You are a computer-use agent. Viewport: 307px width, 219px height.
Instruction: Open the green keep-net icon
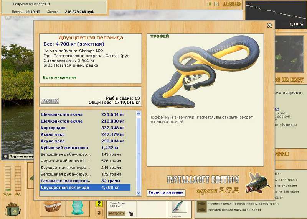(x=77, y=208)
